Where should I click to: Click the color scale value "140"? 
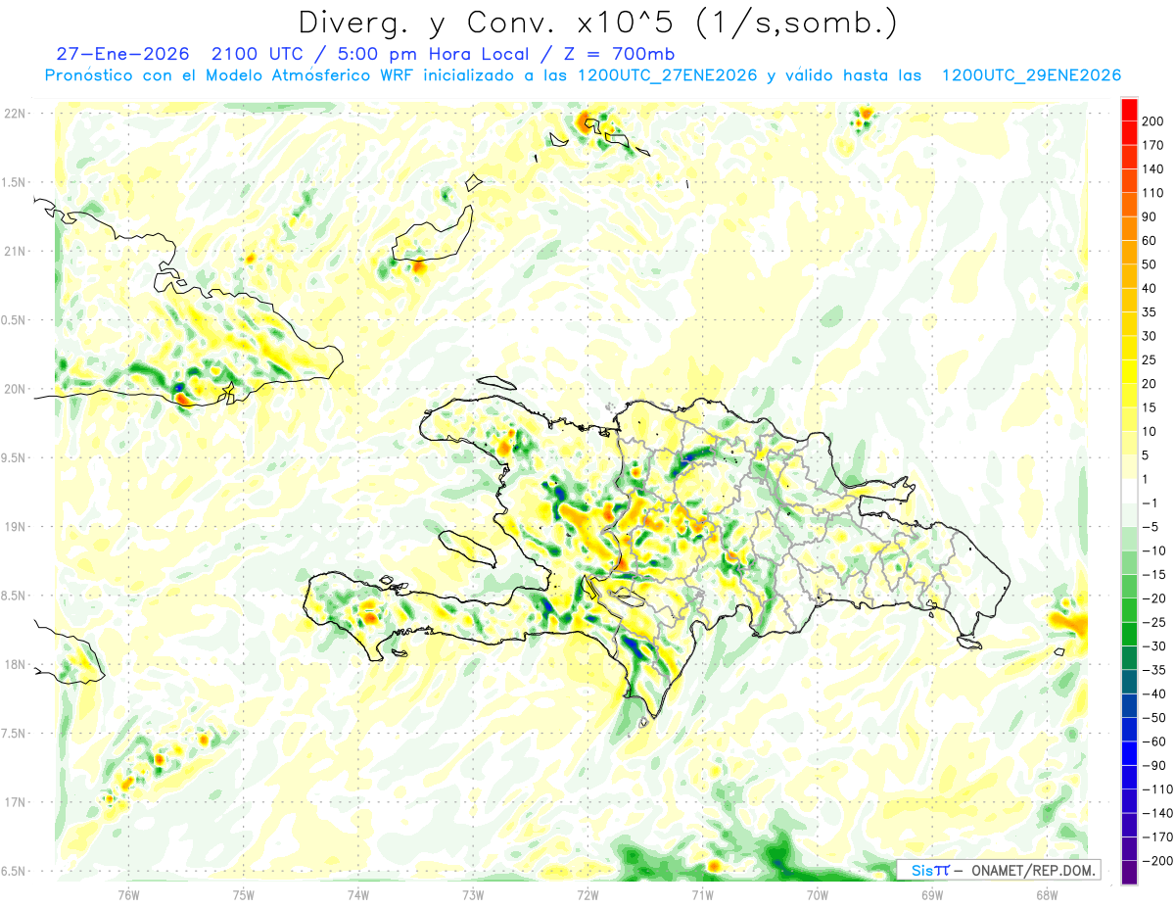tap(1154, 169)
